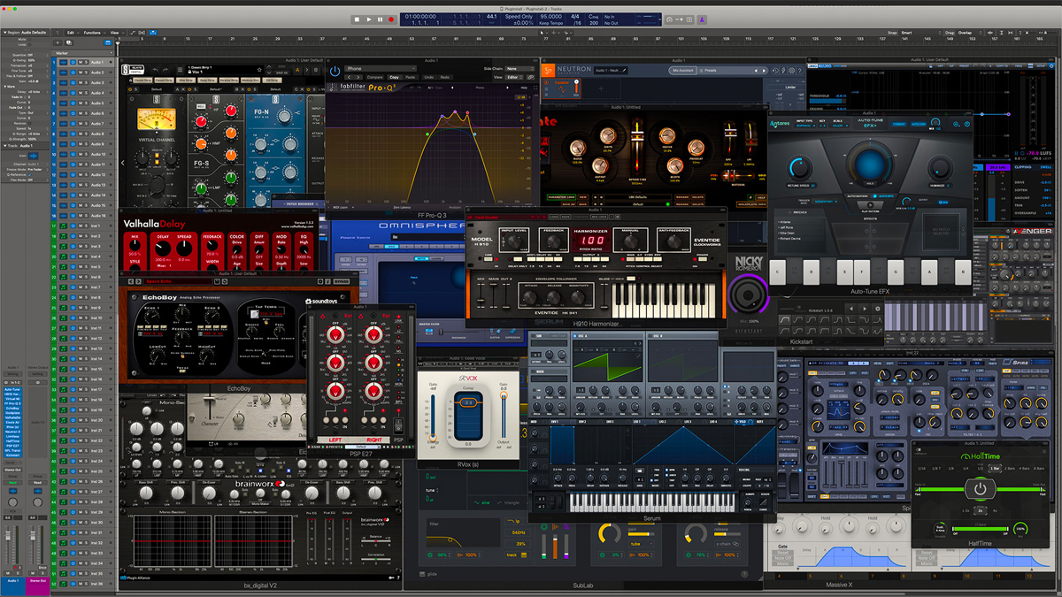
Task: Click the Neutron Mix Assistant button
Action: coord(682,69)
